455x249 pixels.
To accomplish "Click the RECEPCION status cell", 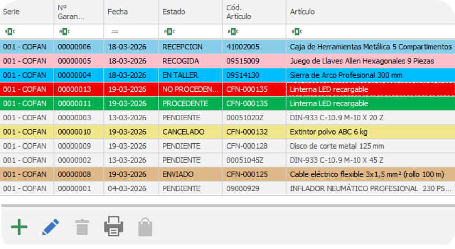I will click(190, 47).
